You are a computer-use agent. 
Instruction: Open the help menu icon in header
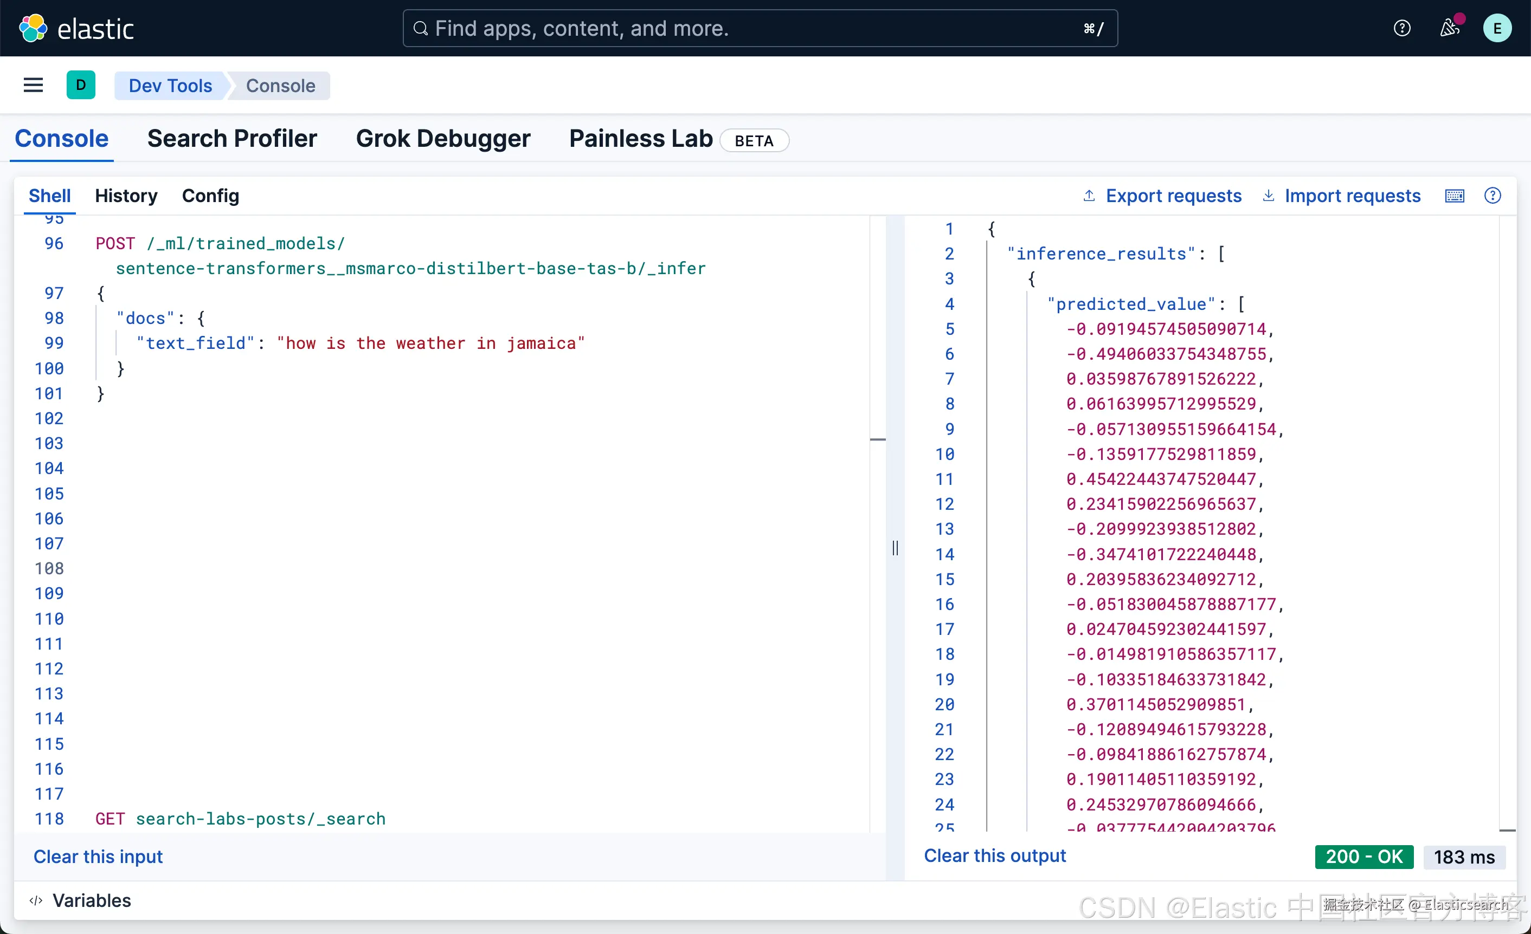coord(1402,29)
